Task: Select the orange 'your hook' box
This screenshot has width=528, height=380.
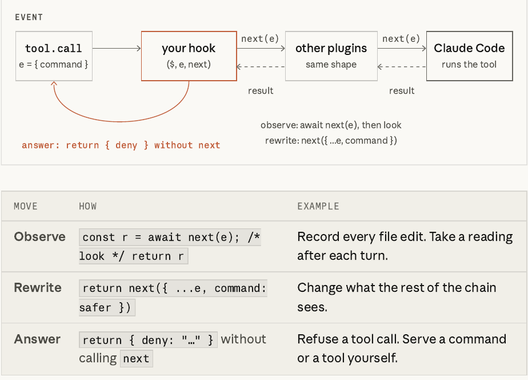Action: [x=189, y=56]
